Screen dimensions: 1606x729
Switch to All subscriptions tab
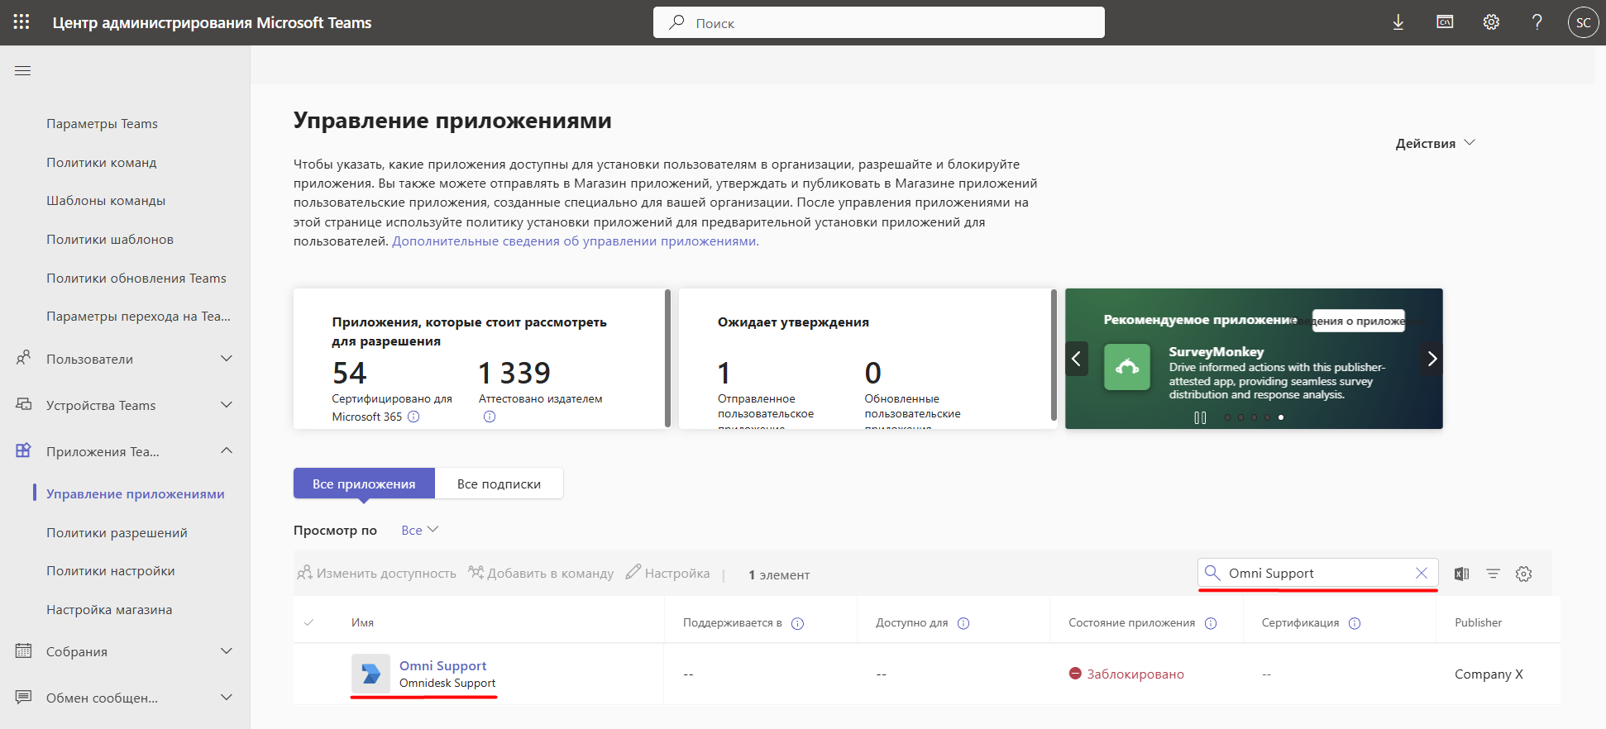click(x=499, y=484)
